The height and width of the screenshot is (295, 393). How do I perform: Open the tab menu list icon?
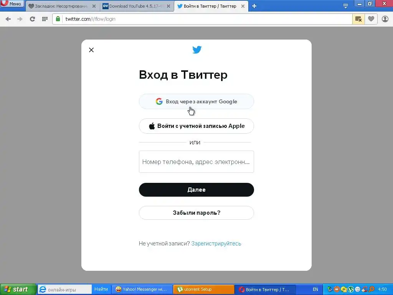click(x=345, y=6)
